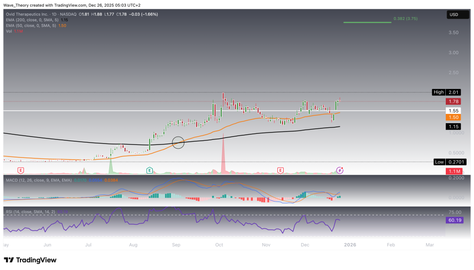Viewport: 474px width, 270px height.
Task: Open the USD currency selector
Action: coord(453,15)
